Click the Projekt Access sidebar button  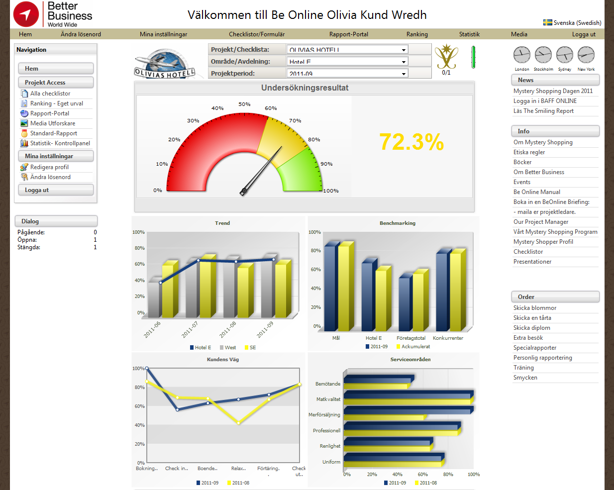[56, 83]
